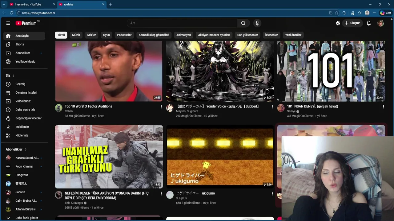Select the Oyun filter chip

coord(107,35)
